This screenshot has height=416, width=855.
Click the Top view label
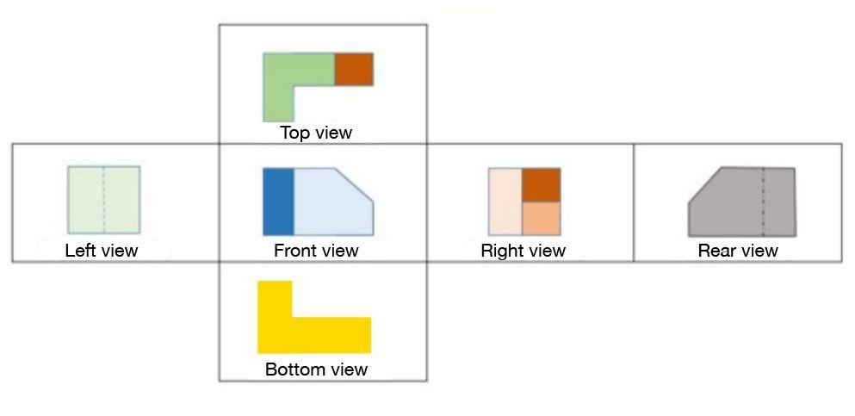[316, 133]
